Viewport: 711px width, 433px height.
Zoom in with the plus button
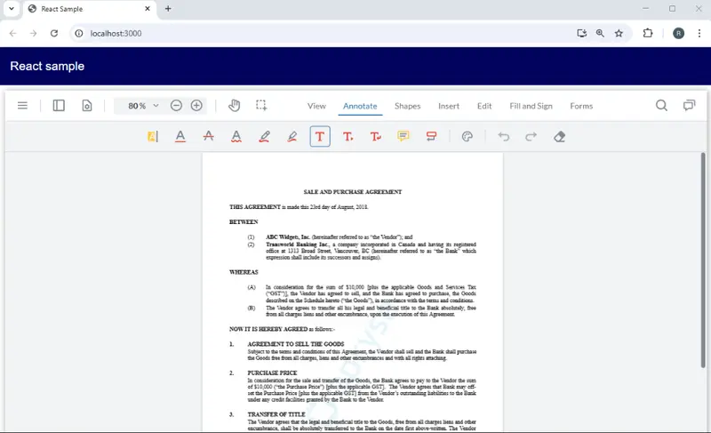pos(196,106)
